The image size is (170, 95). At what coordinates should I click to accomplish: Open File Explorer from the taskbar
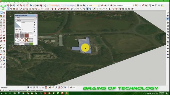click(15, 93)
